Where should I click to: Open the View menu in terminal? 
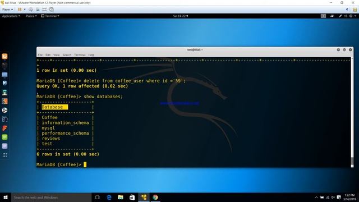(x=56, y=55)
